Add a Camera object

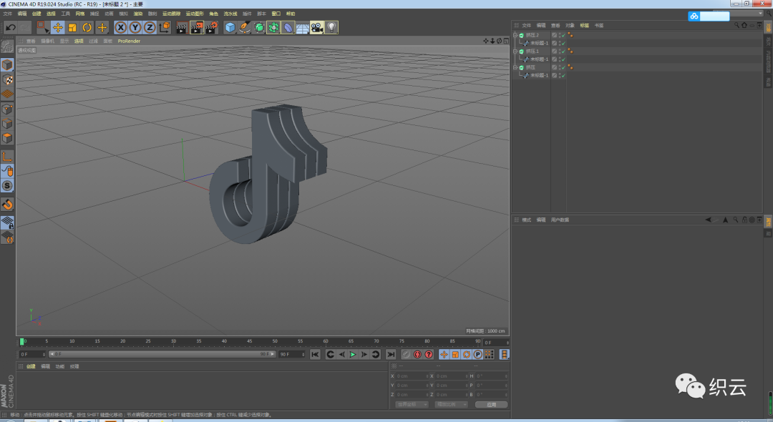click(317, 28)
